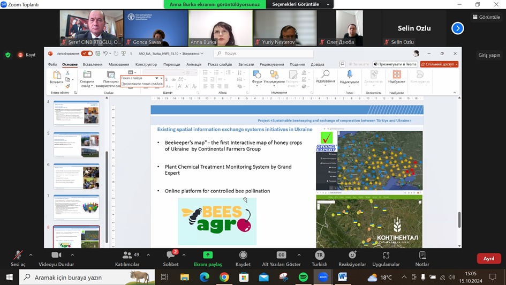This screenshot has width=506, height=285.
Task: Click the Windows taskbar search box
Action: pyautogui.click(x=87, y=277)
